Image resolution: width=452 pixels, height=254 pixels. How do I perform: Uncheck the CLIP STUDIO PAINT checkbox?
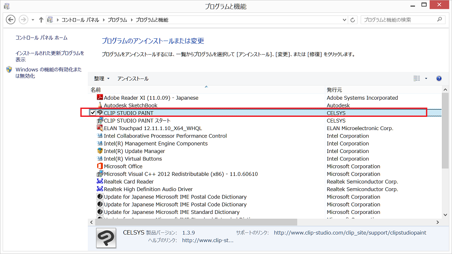pyautogui.click(x=93, y=113)
